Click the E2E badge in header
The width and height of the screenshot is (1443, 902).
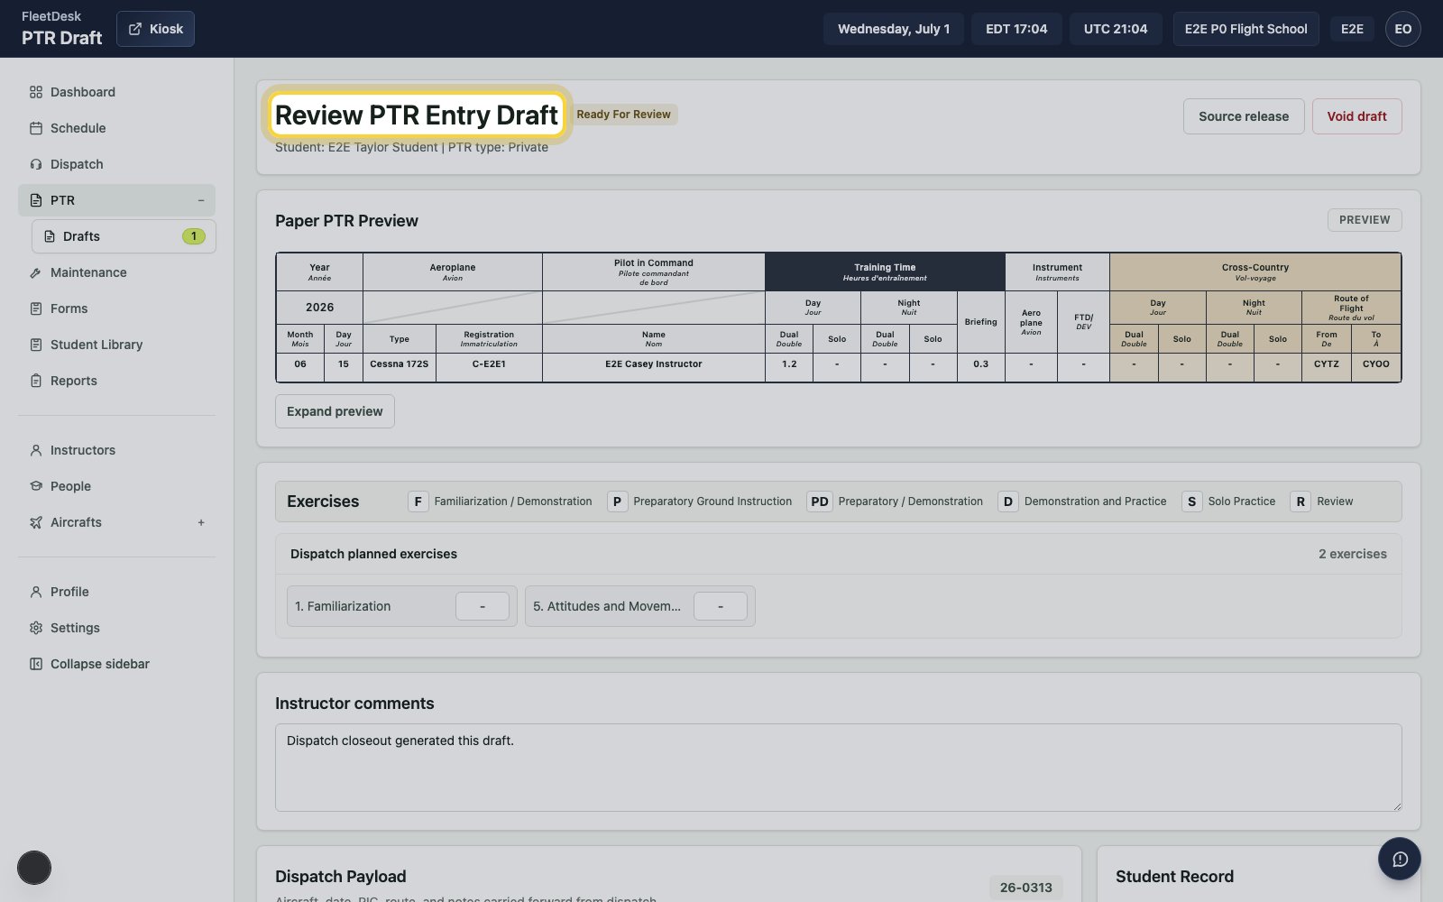[1352, 29]
